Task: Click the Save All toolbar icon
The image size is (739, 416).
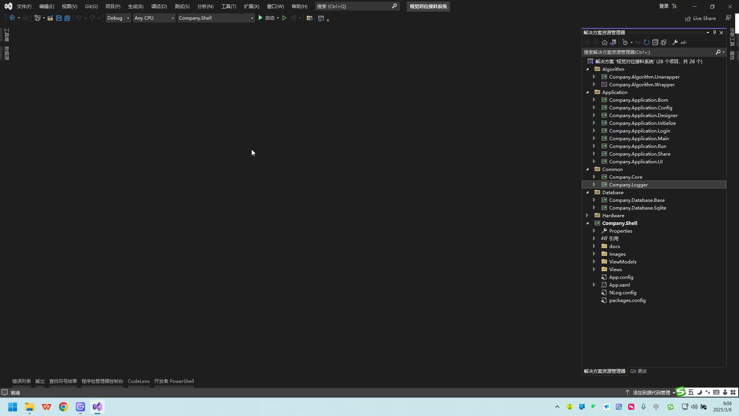Action: (x=67, y=18)
